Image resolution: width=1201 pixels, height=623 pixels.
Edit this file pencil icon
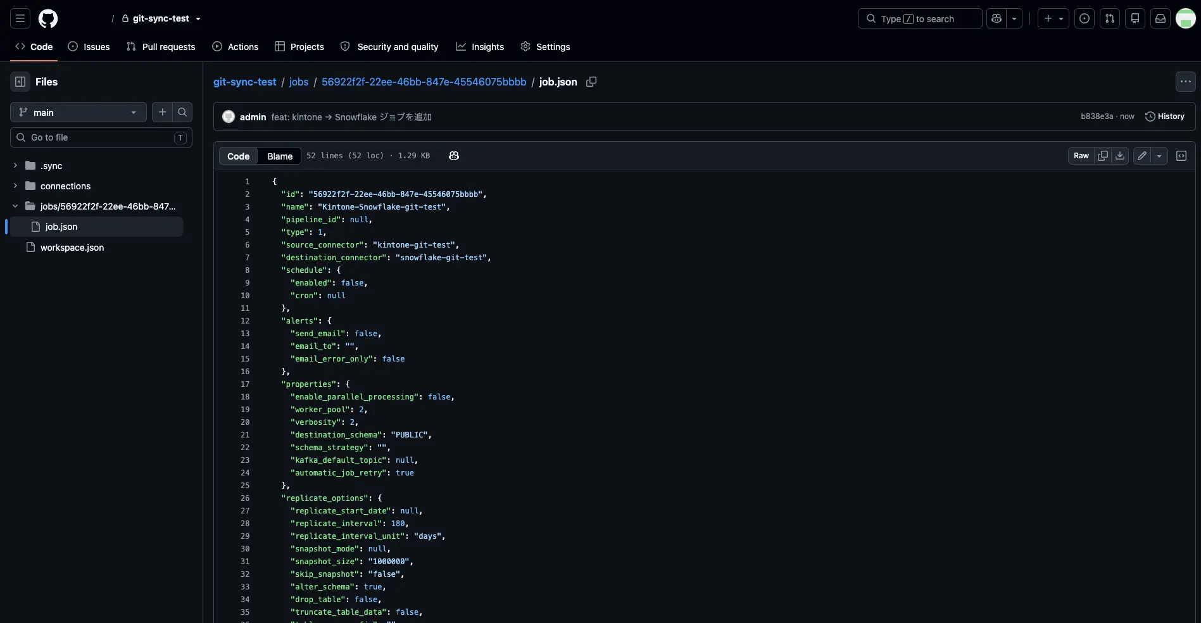(1142, 156)
